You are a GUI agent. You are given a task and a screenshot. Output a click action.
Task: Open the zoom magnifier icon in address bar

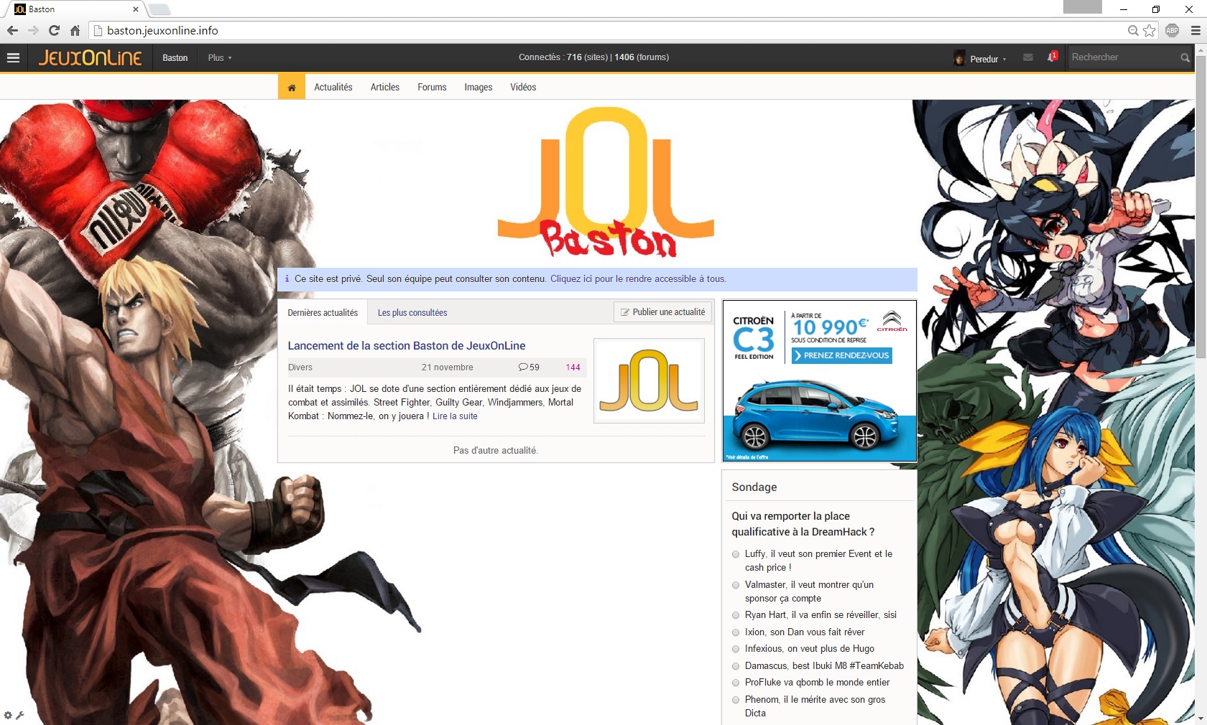(x=1133, y=30)
